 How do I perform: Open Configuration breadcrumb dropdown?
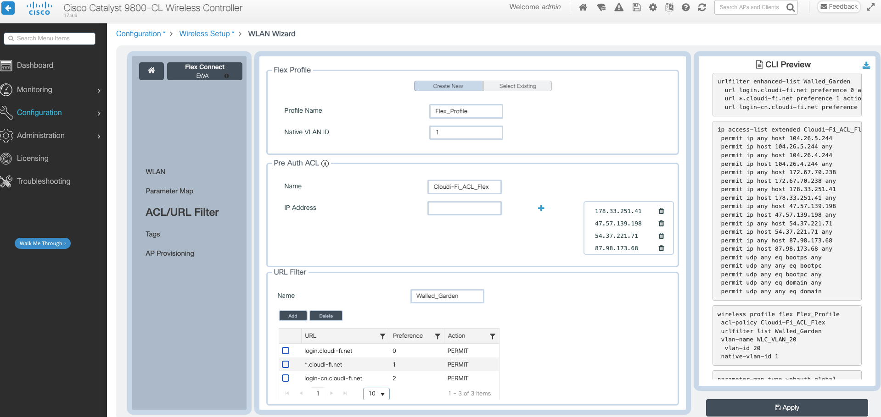click(x=141, y=33)
